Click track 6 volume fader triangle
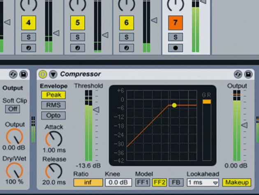The height and width of the screenshot is (195, 259). pos(154,20)
